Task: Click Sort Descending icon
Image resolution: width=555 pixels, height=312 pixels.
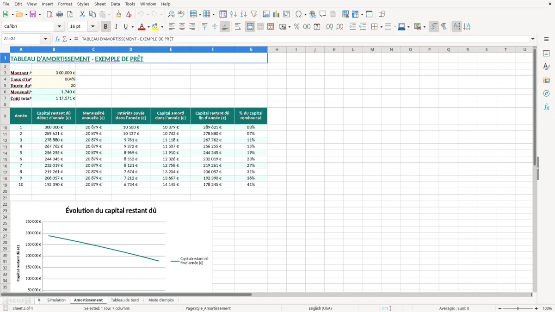Action: (x=243, y=14)
